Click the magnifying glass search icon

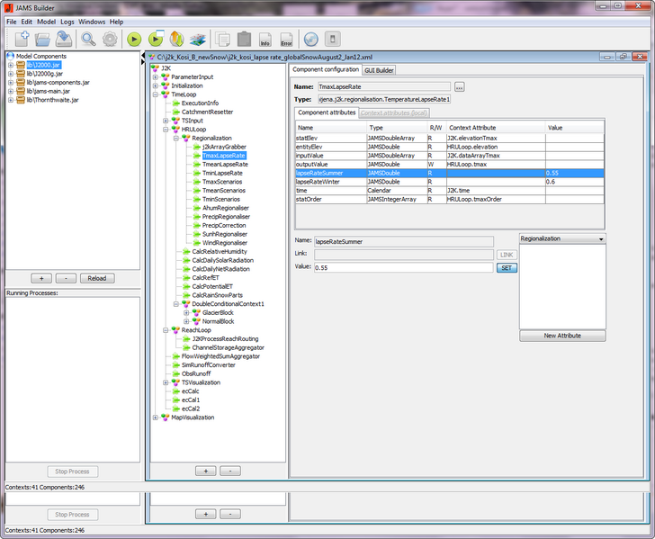(x=88, y=39)
